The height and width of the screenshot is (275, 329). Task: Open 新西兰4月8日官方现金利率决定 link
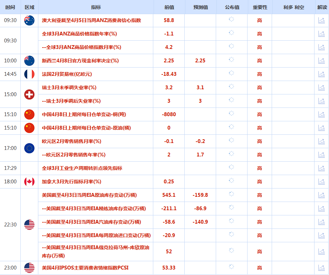tap(80, 61)
